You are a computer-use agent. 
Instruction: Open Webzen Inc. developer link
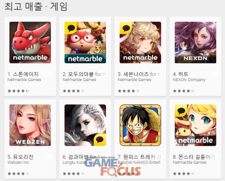point(18,163)
